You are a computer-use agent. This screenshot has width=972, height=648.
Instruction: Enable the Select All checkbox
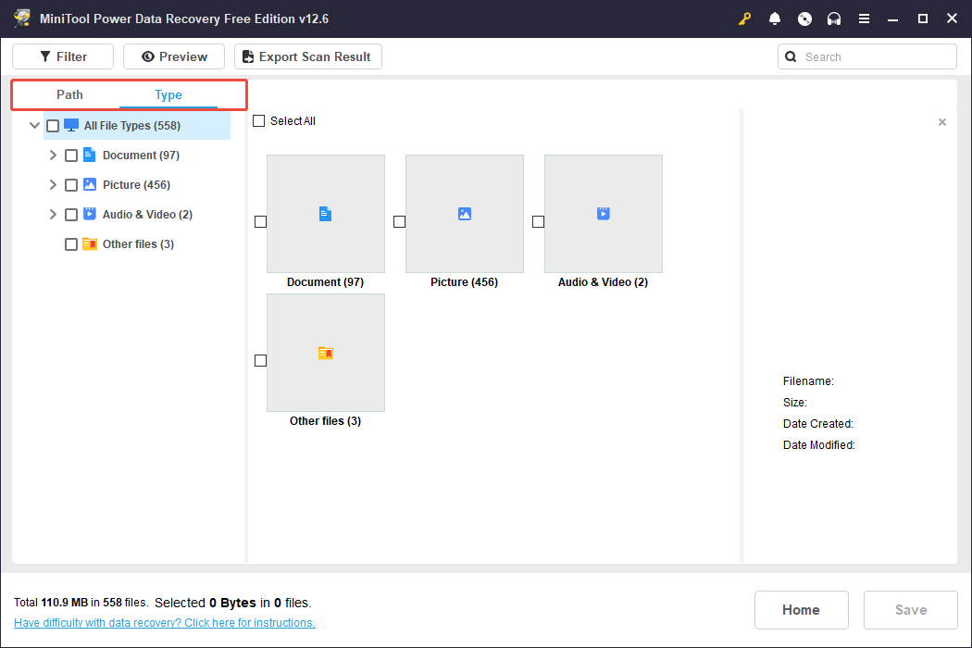[x=258, y=120]
